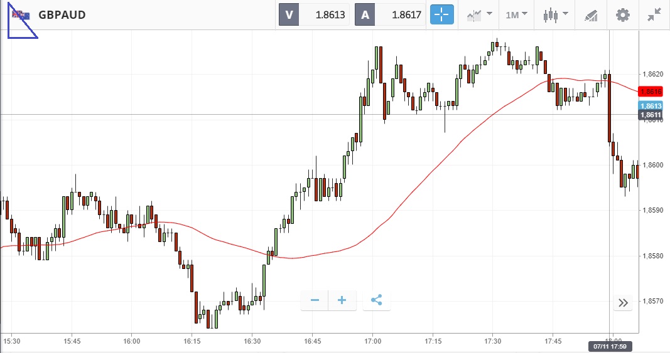This screenshot has width=670, height=353.
Task: Click the red 1.8616 moving average label
Action: (651, 91)
